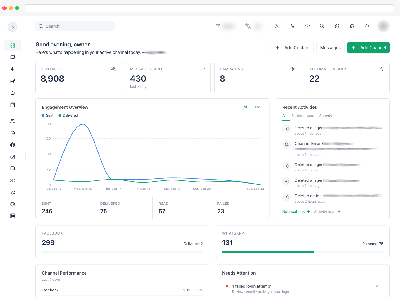Click the activity pulse icon in top bar
The height and width of the screenshot is (297, 400).
292,26
